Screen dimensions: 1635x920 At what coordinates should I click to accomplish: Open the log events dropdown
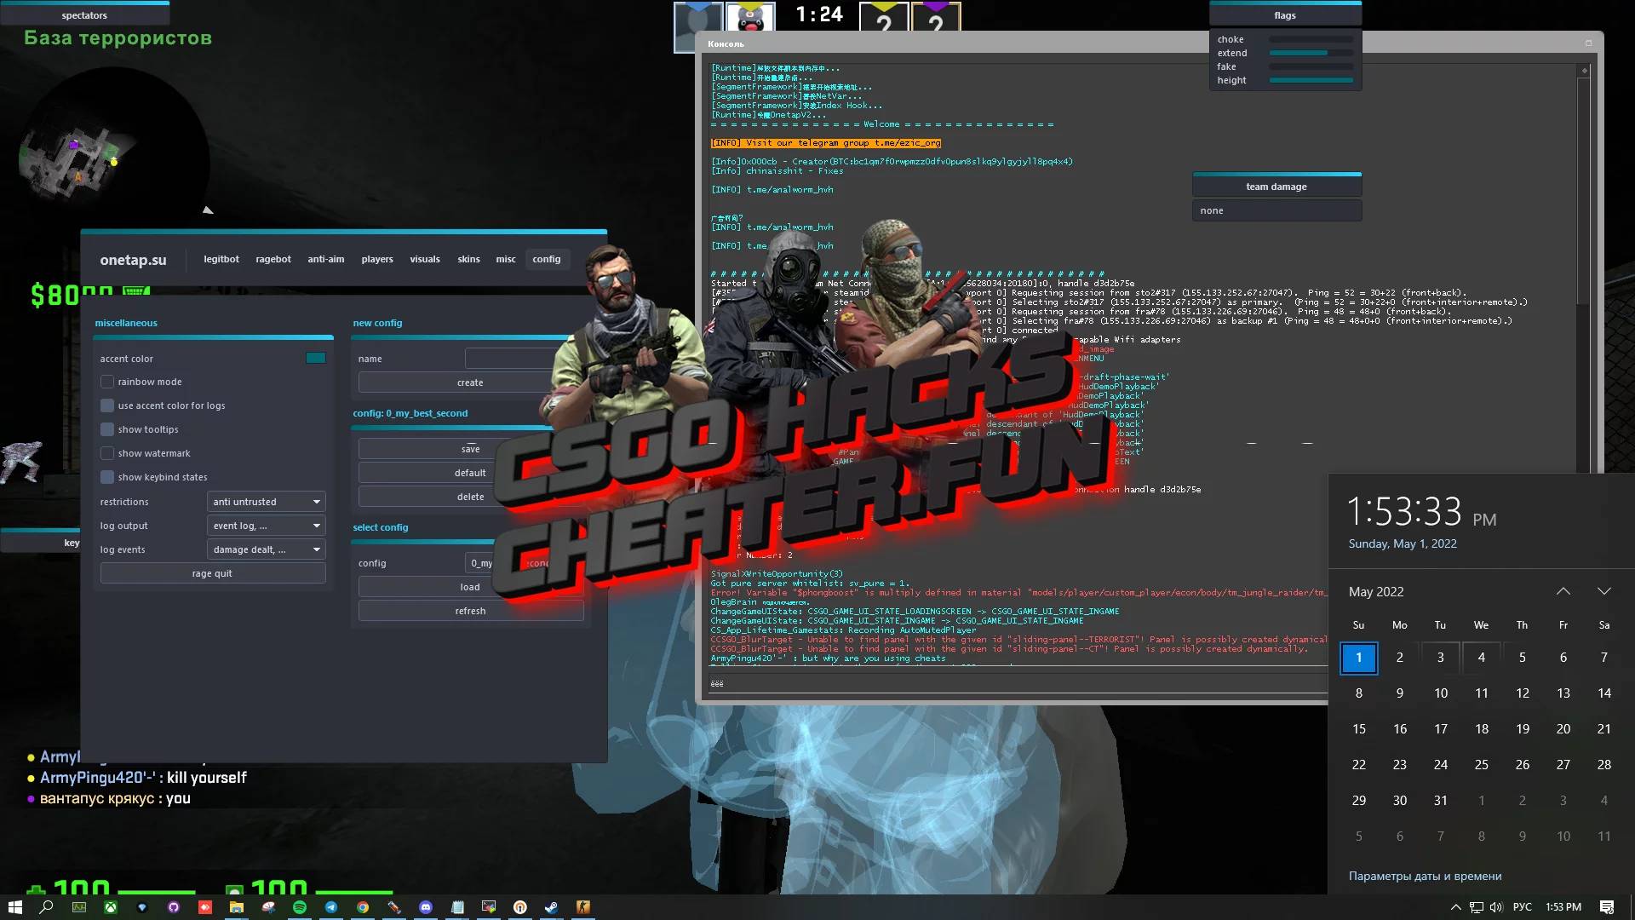[266, 549]
